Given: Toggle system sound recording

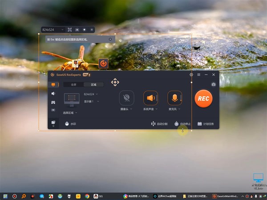Looking at the screenshot, I should (x=150, y=98).
